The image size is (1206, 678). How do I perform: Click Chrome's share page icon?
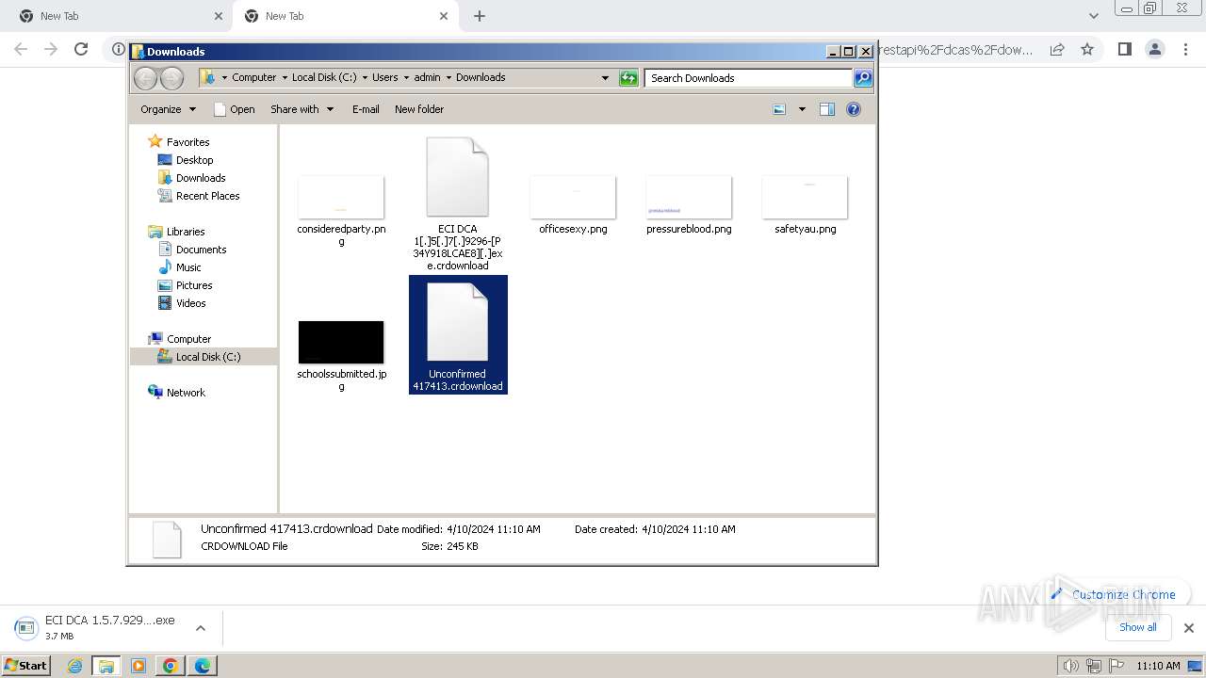[1057, 49]
